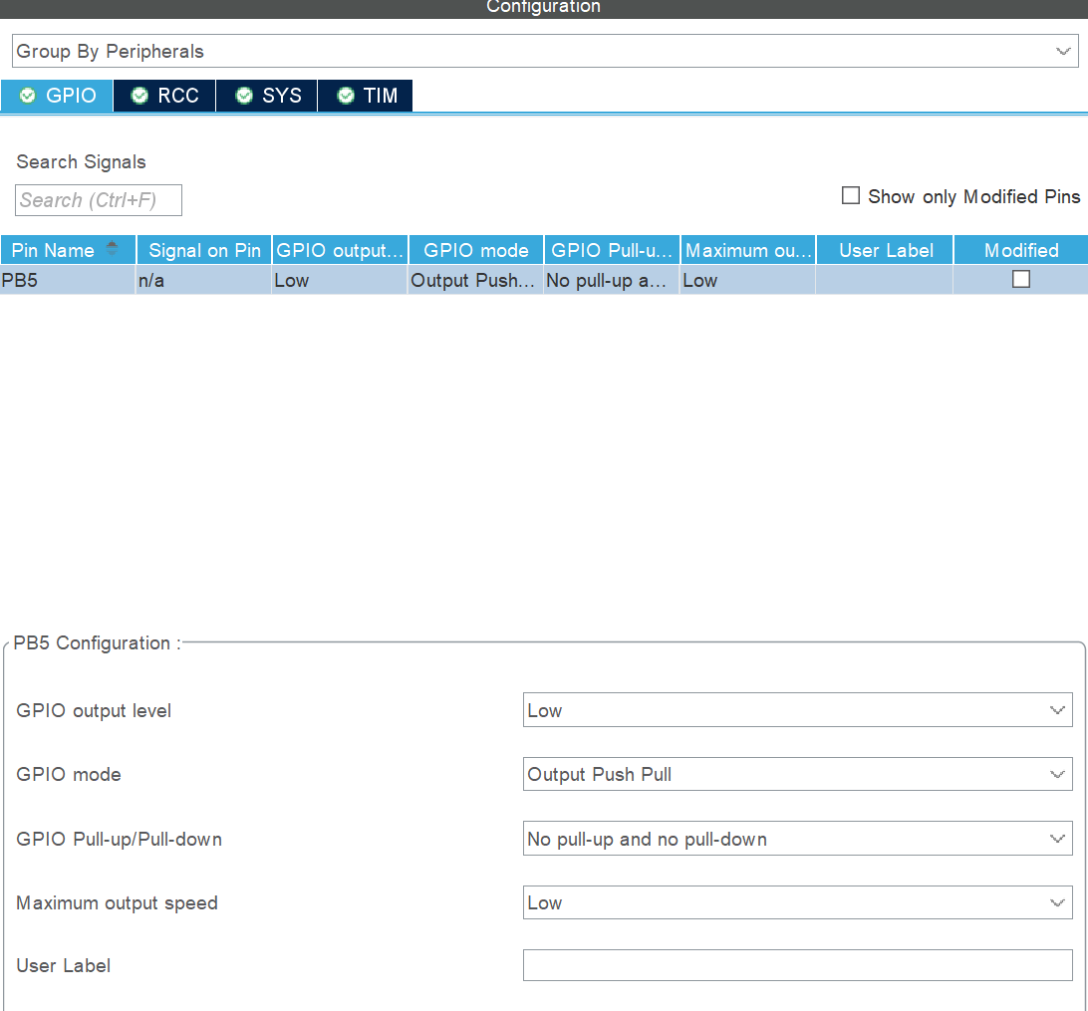Click the green check icon on the GPIO tab
Image resolution: width=1088 pixels, height=1011 pixels.
[x=27, y=95]
